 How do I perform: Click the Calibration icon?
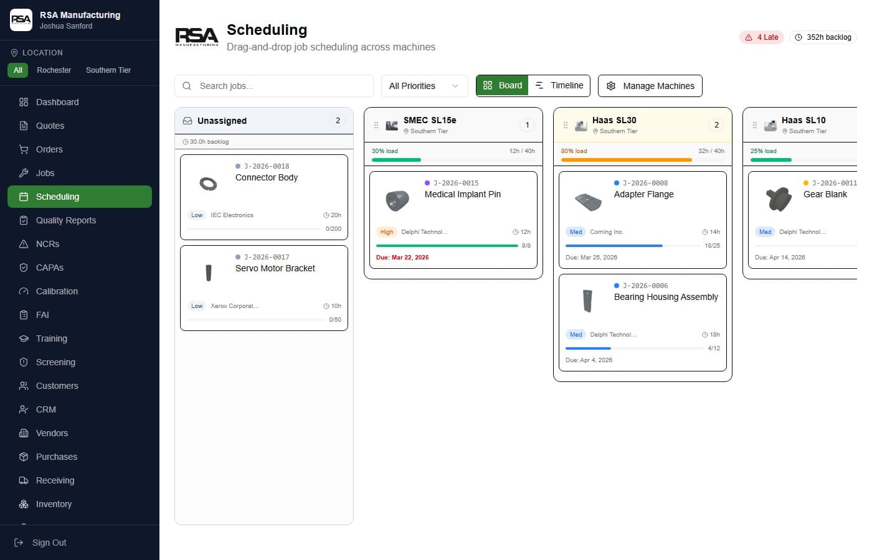(x=23, y=291)
